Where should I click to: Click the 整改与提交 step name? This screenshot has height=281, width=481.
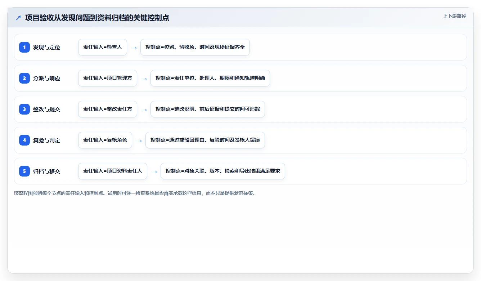tap(47, 109)
